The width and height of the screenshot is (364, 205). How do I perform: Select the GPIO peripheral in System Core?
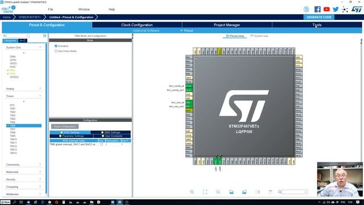coord(13,60)
